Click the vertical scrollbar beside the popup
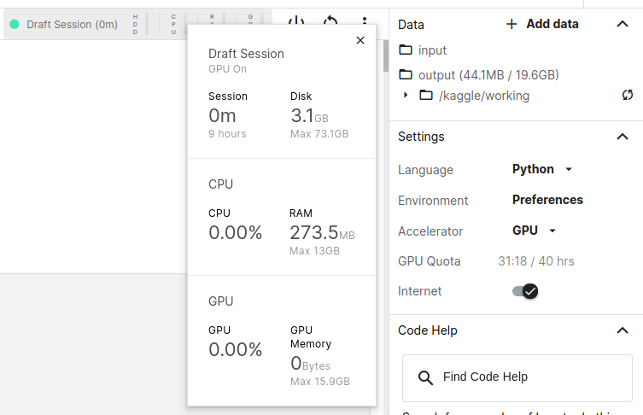 pos(386,56)
